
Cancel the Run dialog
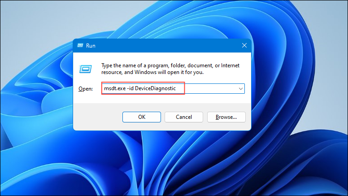click(x=184, y=117)
